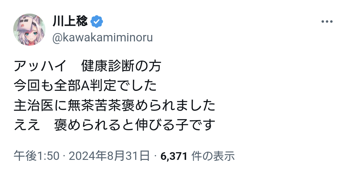The height and width of the screenshot is (174, 347).
Task: Open the @kawakamiminoru handle link
Action: [x=102, y=38]
